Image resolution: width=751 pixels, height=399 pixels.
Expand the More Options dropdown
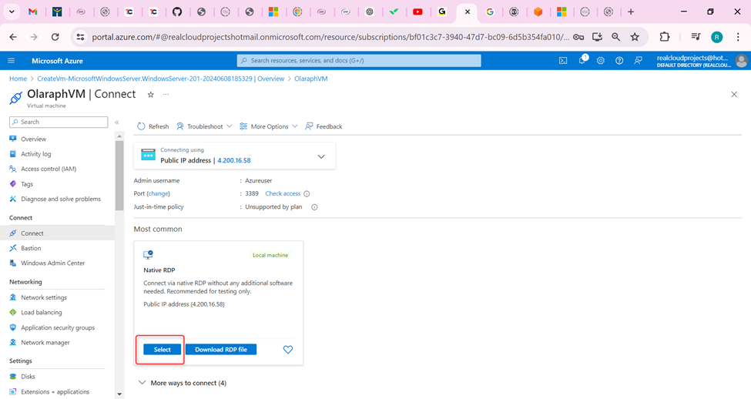268,126
